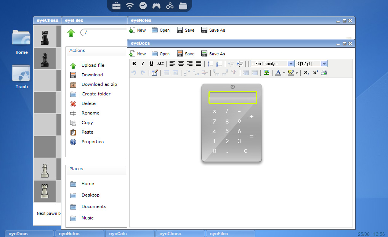This screenshot has height=237, width=388.
Task: Click the strikethrough text icon
Action: [x=160, y=64]
